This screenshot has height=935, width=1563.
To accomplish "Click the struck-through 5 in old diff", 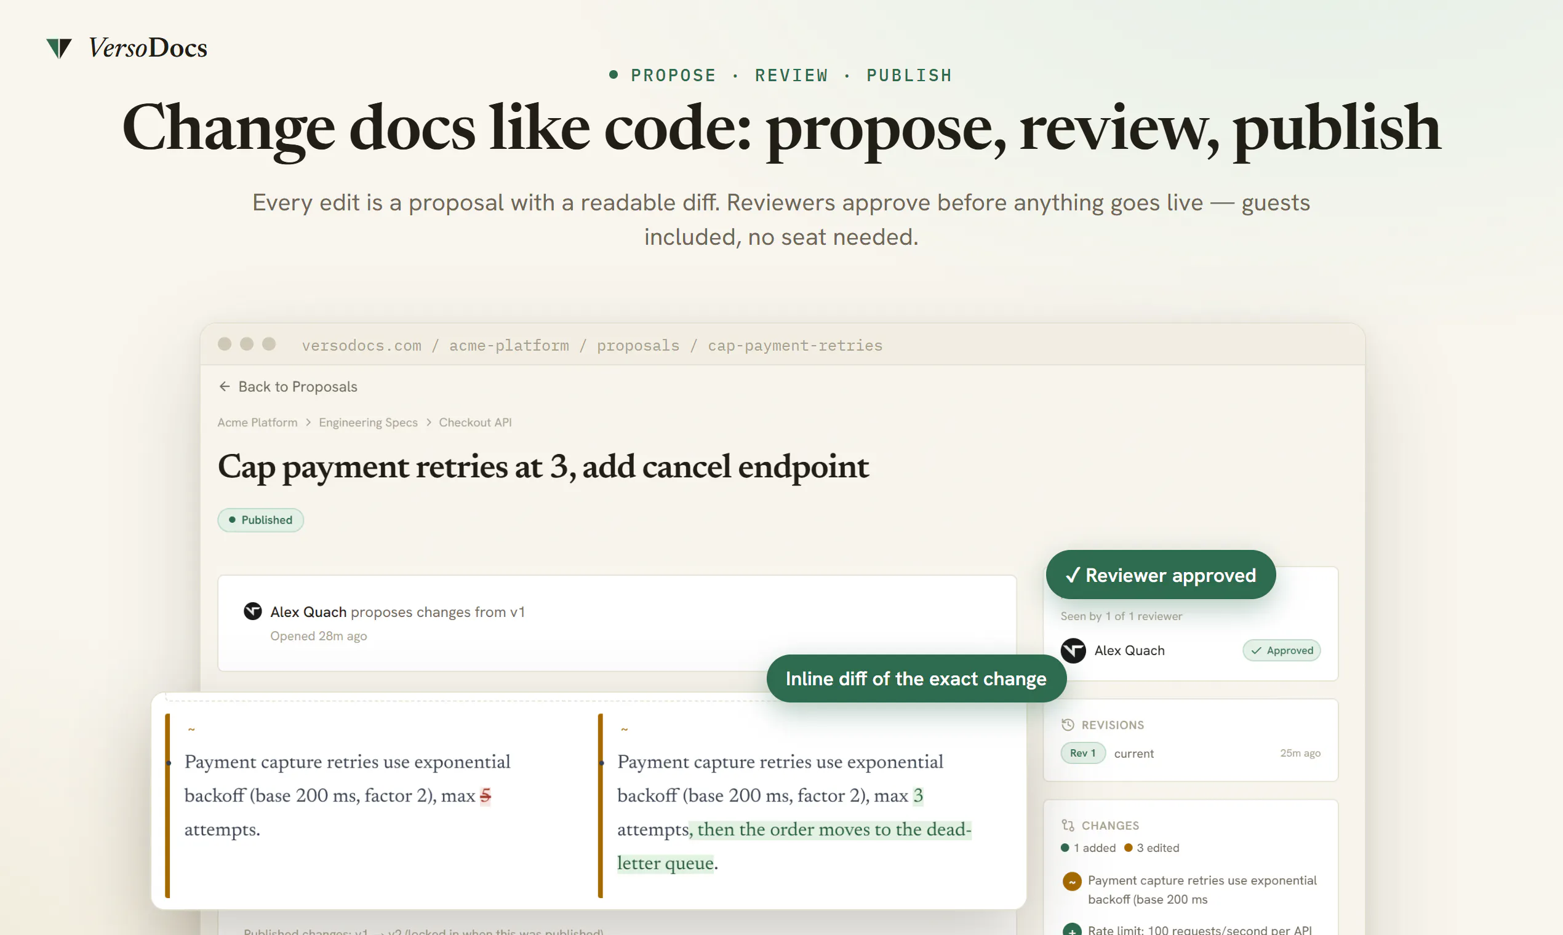I will tap(486, 796).
